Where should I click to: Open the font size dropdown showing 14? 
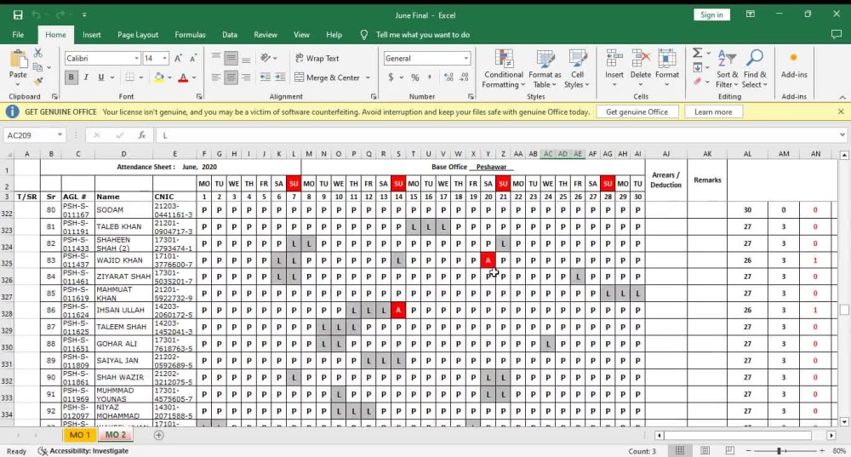(x=164, y=58)
